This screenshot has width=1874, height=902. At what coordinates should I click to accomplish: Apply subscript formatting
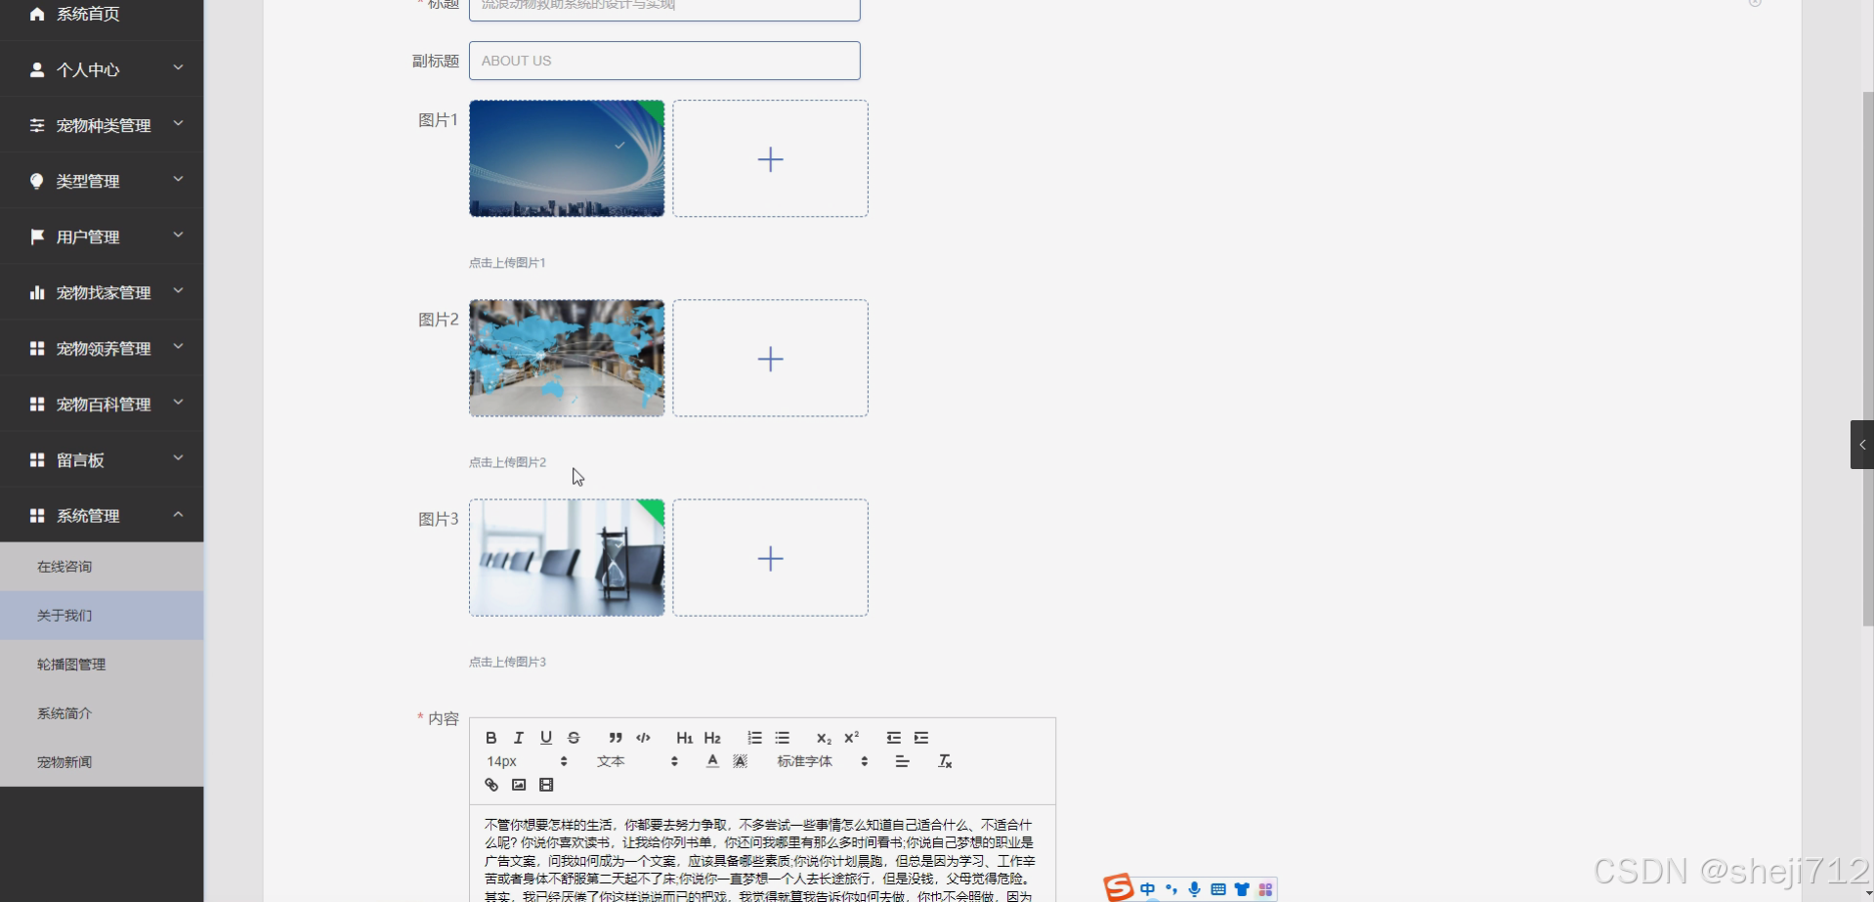pos(824,738)
